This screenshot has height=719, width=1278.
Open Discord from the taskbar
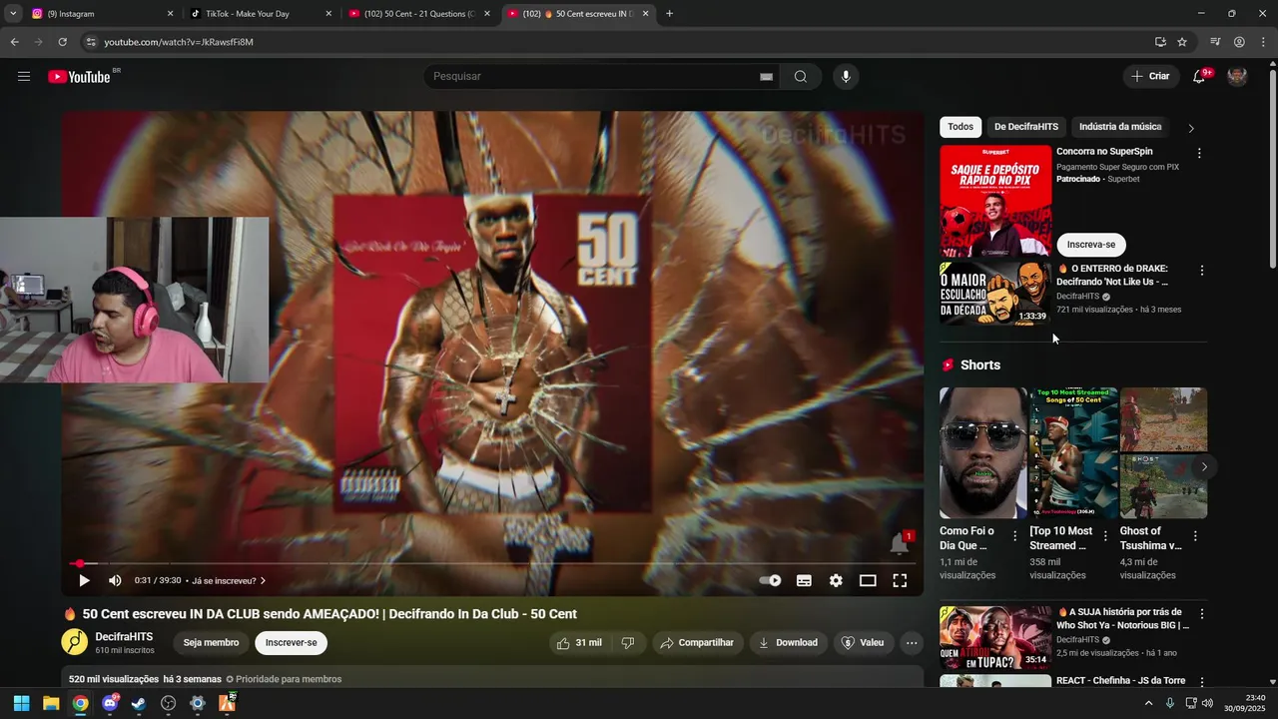tap(110, 703)
